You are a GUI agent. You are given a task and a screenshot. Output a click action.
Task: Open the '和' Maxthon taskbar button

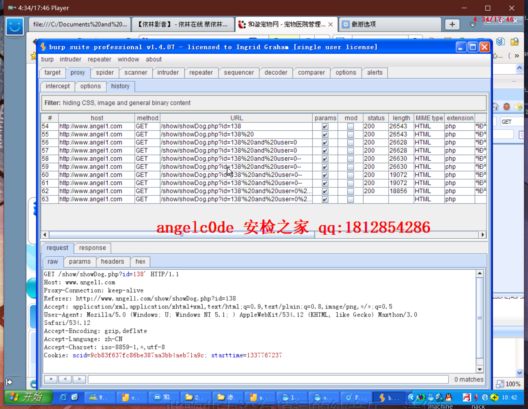(164, 398)
